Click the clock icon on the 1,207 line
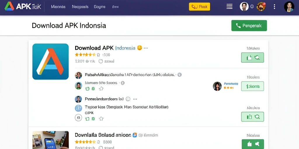The height and width of the screenshot is (149, 299). 101,61
